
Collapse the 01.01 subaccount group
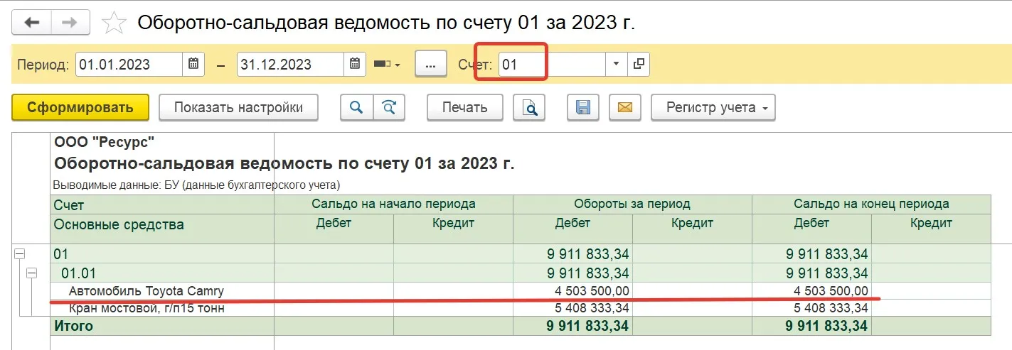tap(31, 273)
